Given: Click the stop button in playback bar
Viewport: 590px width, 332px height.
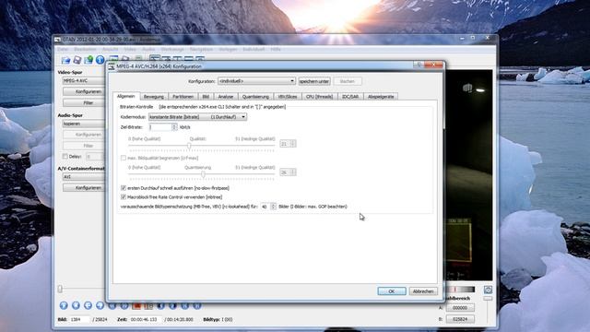Looking at the screenshot, I should coord(76,305).
